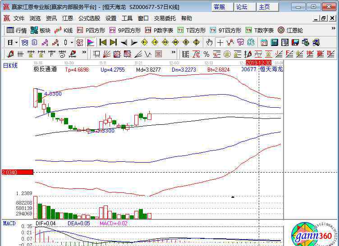
Task: Click the DIF=0.04 value
Action: (46, 223)
